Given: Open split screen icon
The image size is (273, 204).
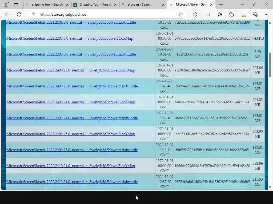Looking at the screenshot, I should (x=208, y=14).
